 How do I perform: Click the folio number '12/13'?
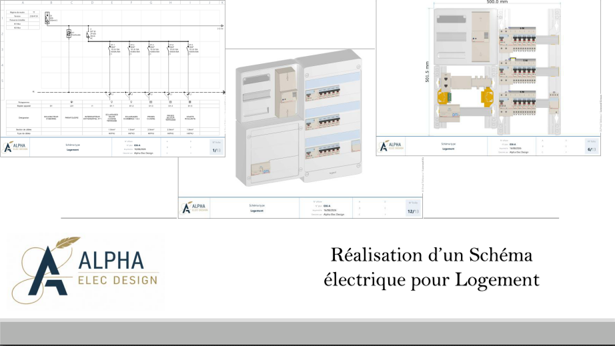click(413, 211)
